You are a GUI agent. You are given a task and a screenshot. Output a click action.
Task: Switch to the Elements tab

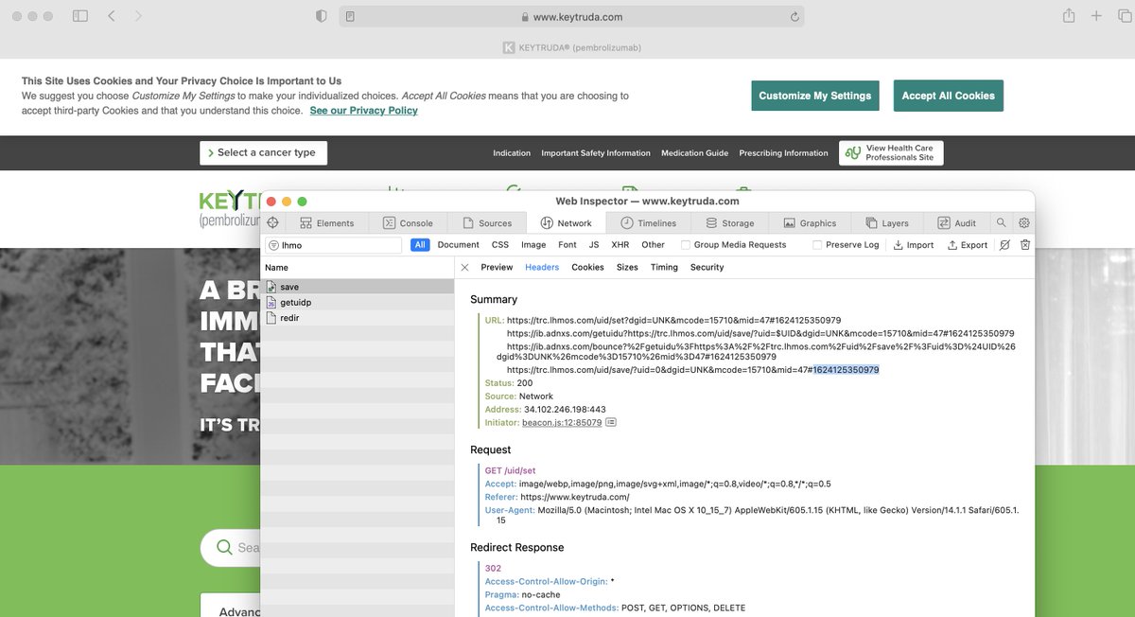[x=326, y=223]
